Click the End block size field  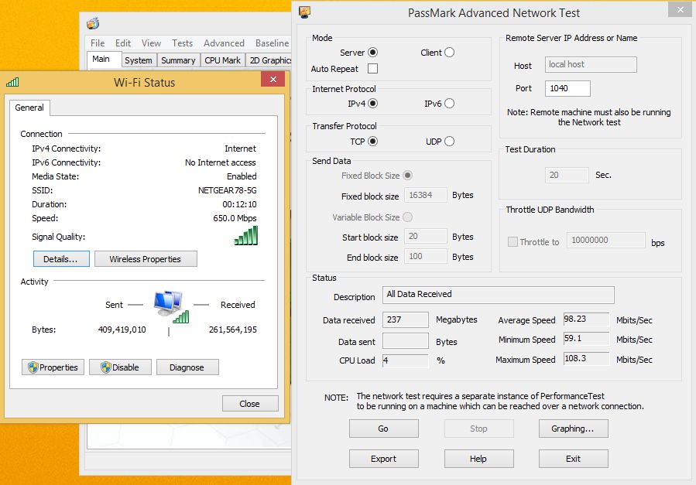[x=425, y=256]
